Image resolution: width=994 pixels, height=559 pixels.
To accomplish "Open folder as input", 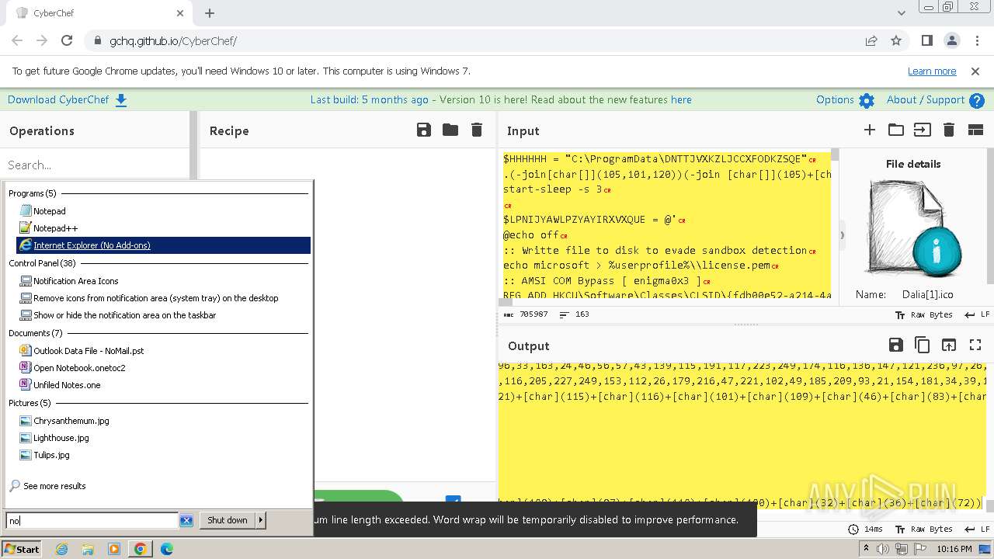I will tap(896, 130).
